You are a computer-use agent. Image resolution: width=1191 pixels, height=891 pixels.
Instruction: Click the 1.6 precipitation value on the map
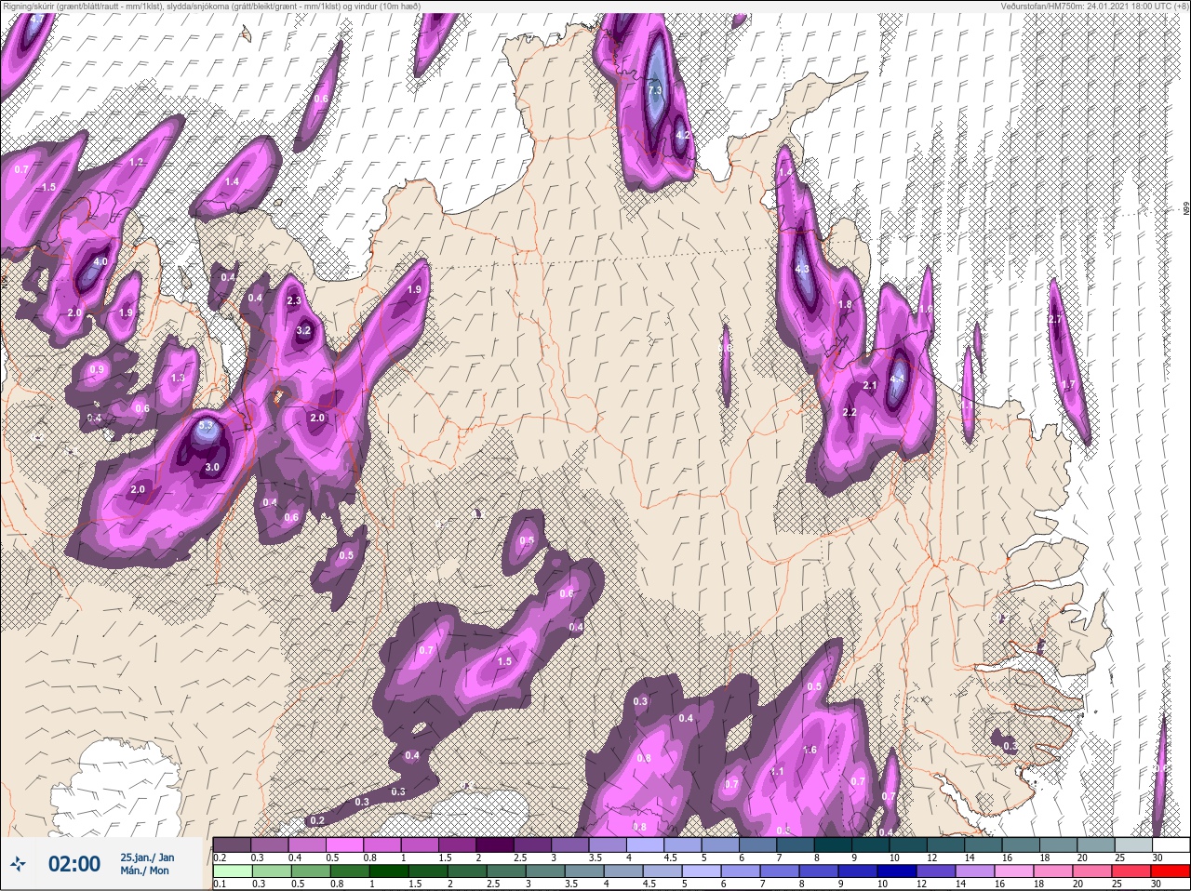810,750
